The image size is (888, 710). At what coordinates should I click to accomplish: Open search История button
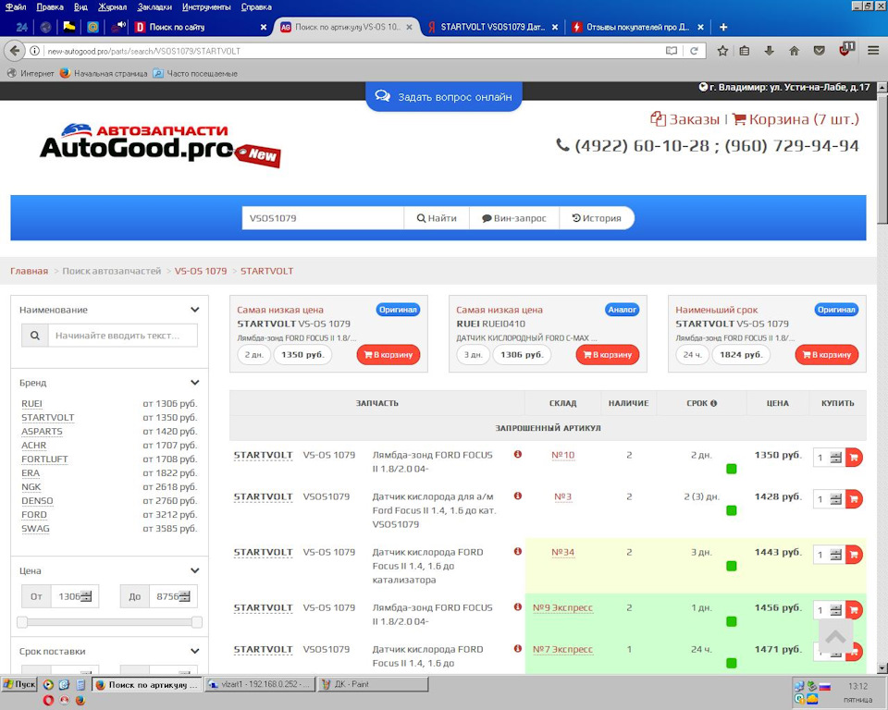(x=597, y=218)
